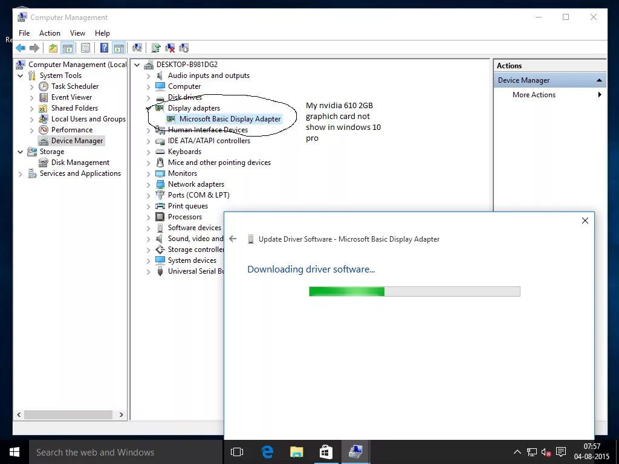The height and width of the screenshot is (464, 619).
Task: Click back arrow in Update Driver dialog
Action: (233, 239)
